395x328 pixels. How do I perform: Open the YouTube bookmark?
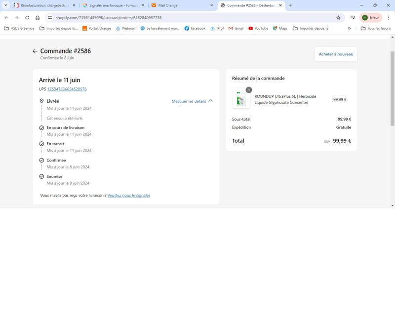(x=258, y=29)
